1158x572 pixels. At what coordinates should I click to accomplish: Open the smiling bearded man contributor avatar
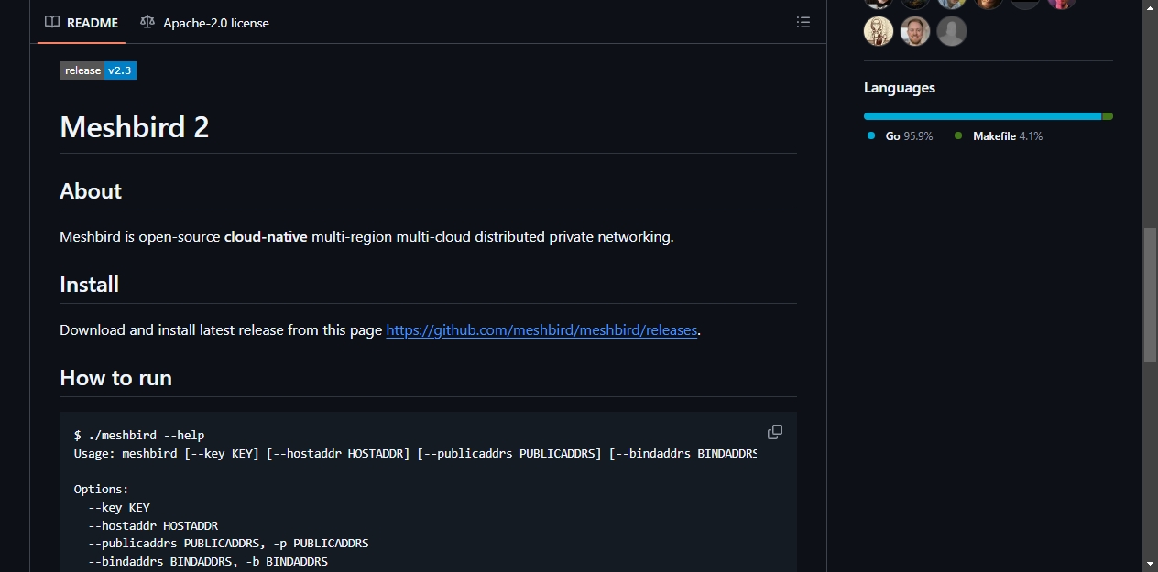915,31
